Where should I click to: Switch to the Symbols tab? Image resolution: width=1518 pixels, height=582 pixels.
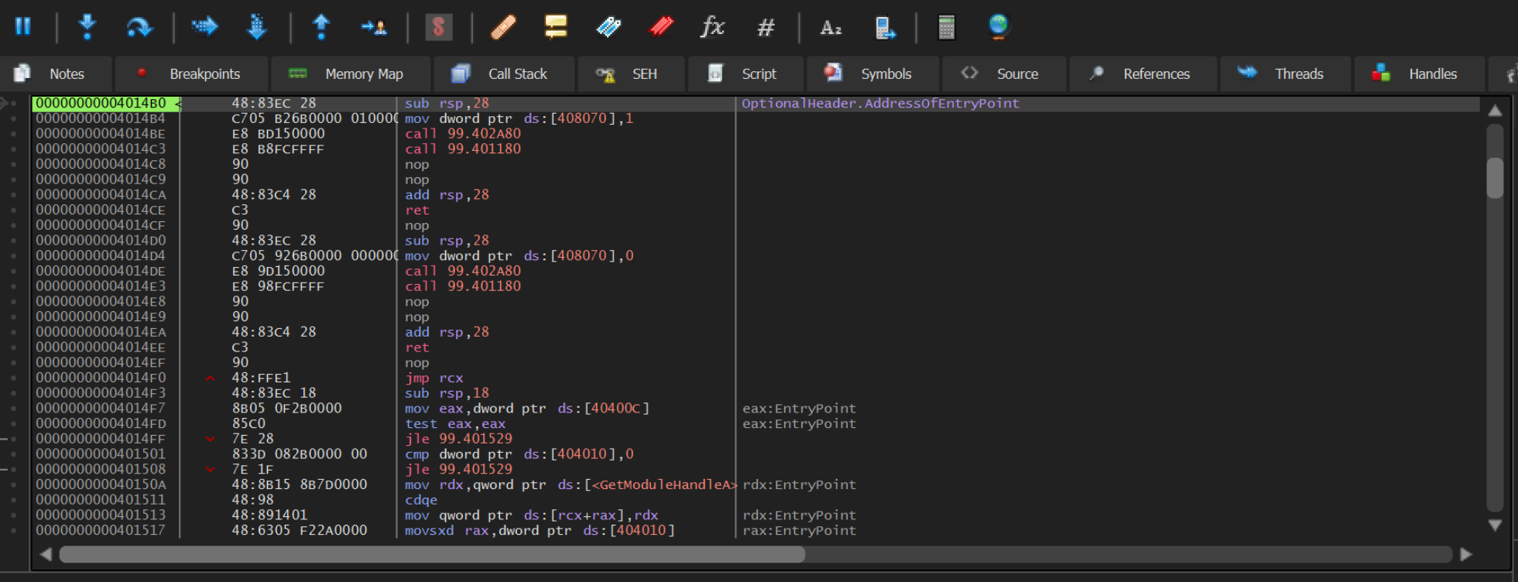[x=872, y=74]
